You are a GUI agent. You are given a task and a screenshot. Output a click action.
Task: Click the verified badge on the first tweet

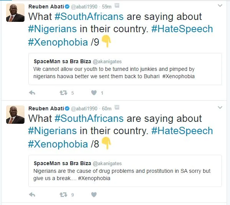click(x=66, y=7)
